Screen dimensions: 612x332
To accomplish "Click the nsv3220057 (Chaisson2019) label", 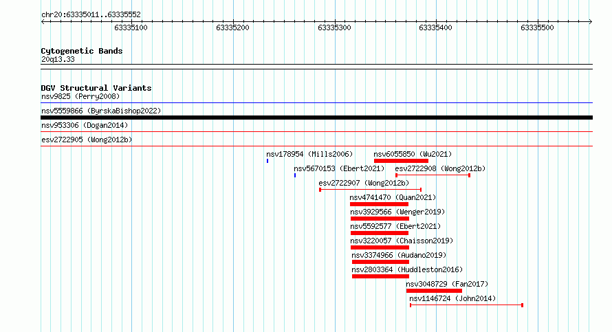I will (x=402, y=241).
